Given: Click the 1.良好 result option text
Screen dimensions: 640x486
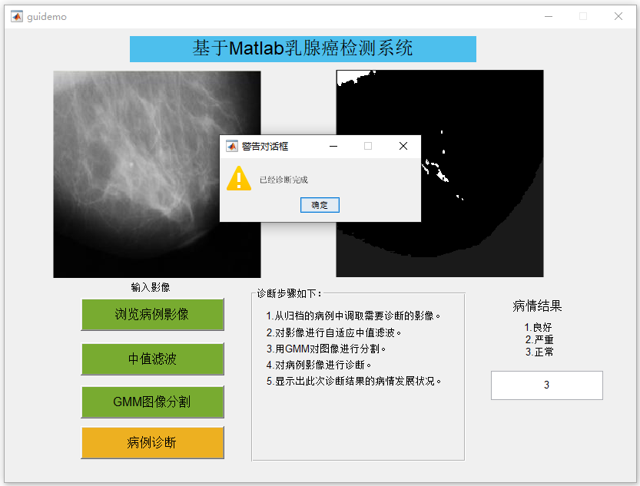Looking at the screenshot, I should [x=538, y=327].
